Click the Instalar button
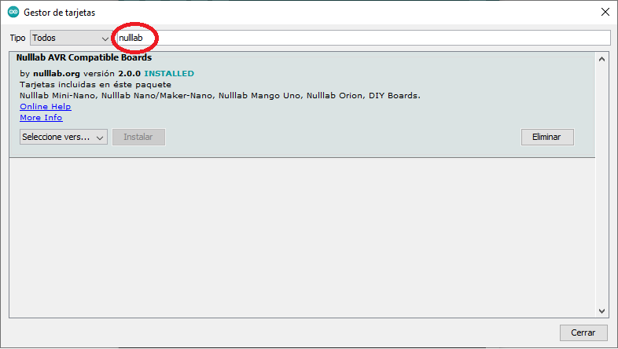Viewport: 618px width, 349px height. [x=138, y=137]
